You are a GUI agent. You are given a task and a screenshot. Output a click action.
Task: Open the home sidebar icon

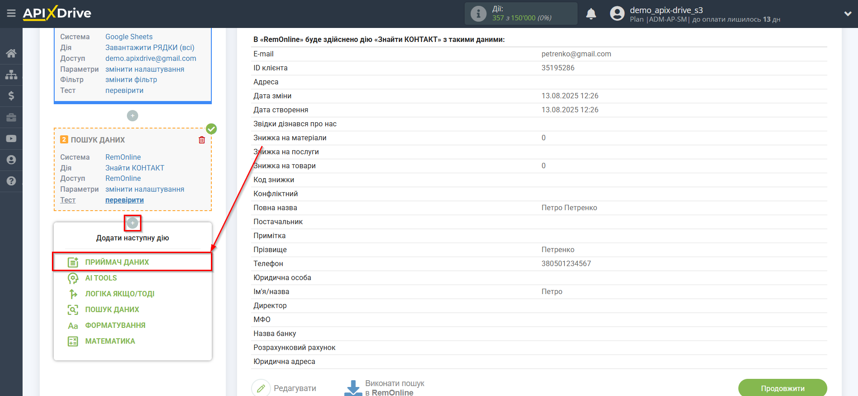(11, 53)
